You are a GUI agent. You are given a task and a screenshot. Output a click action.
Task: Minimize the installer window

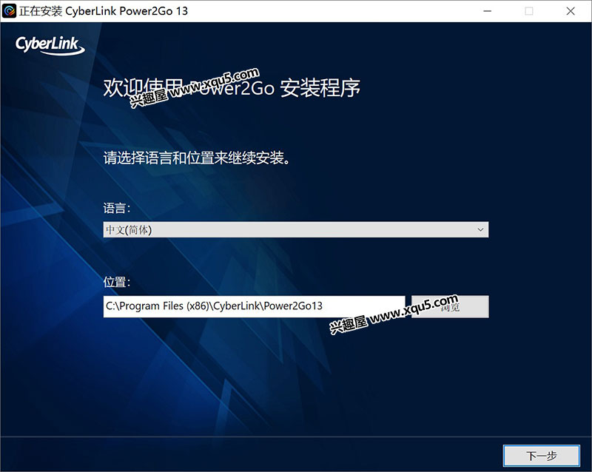pyautogui.click(x=488, y=11)
